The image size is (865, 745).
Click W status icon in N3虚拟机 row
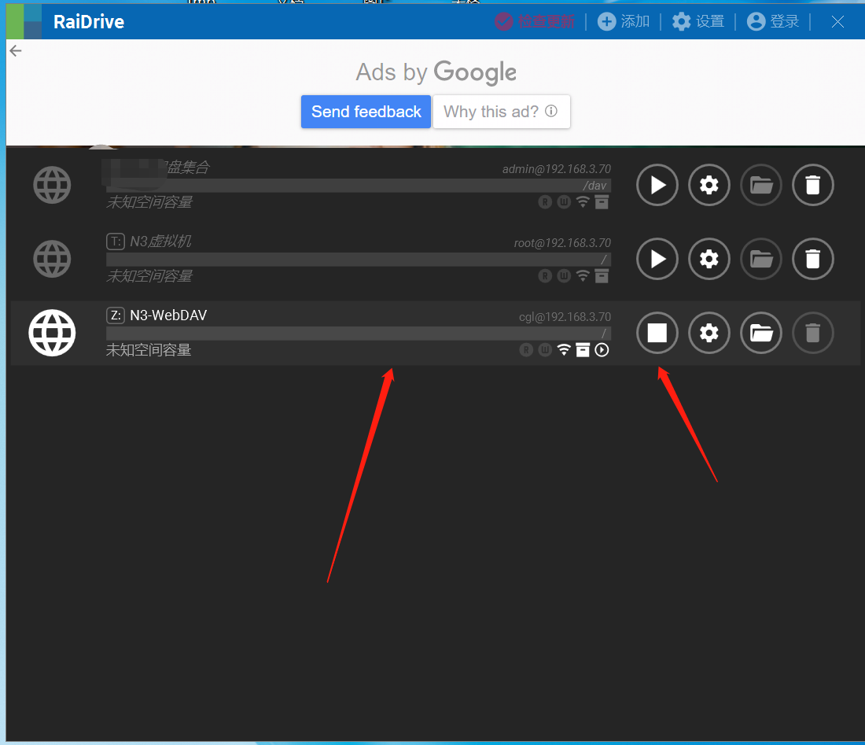coord(564,276)
